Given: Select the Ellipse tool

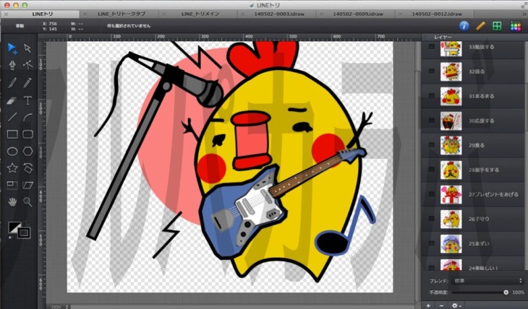Looking at the screenshot, I should [12, 152].
